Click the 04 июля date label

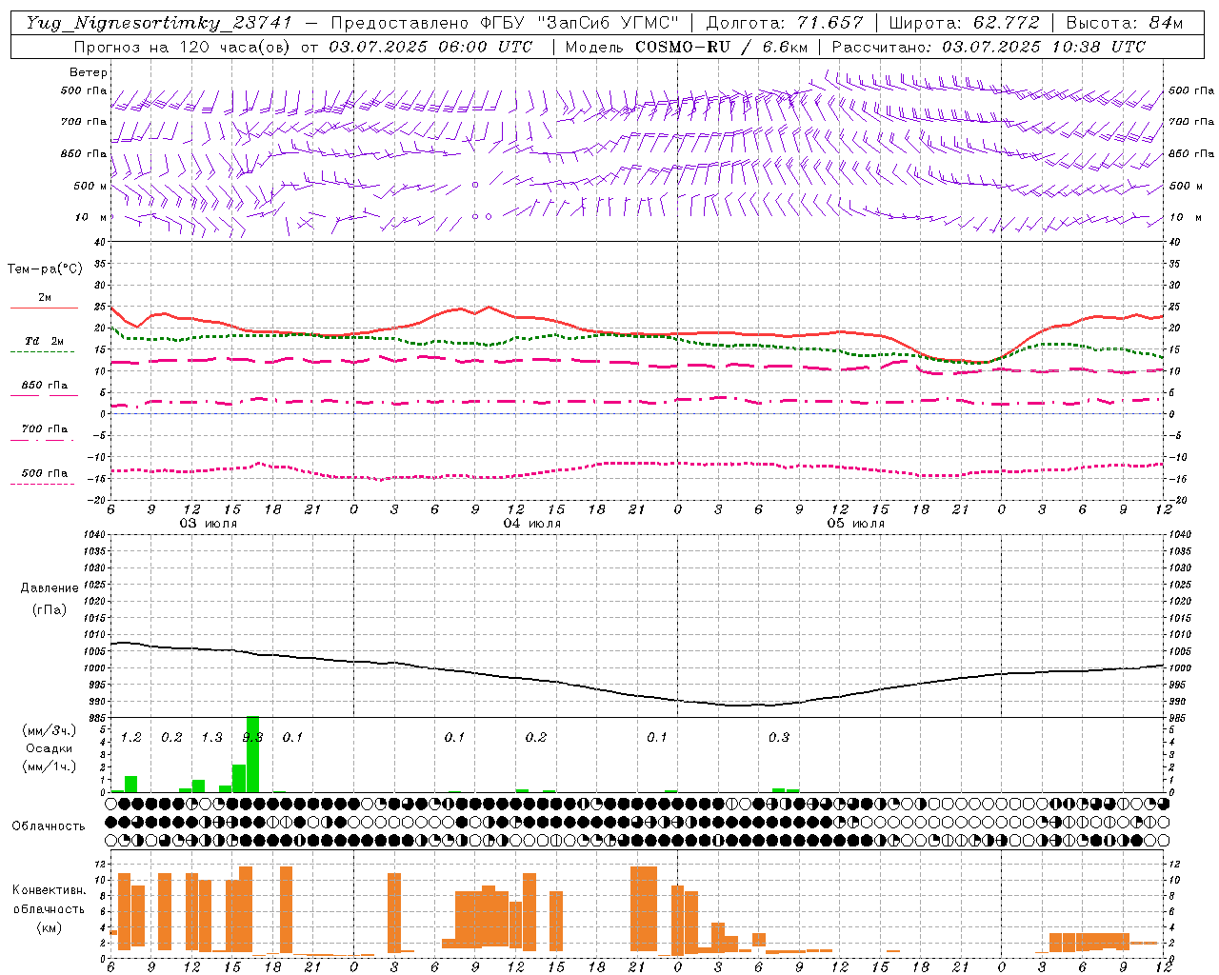coord(532,524)
